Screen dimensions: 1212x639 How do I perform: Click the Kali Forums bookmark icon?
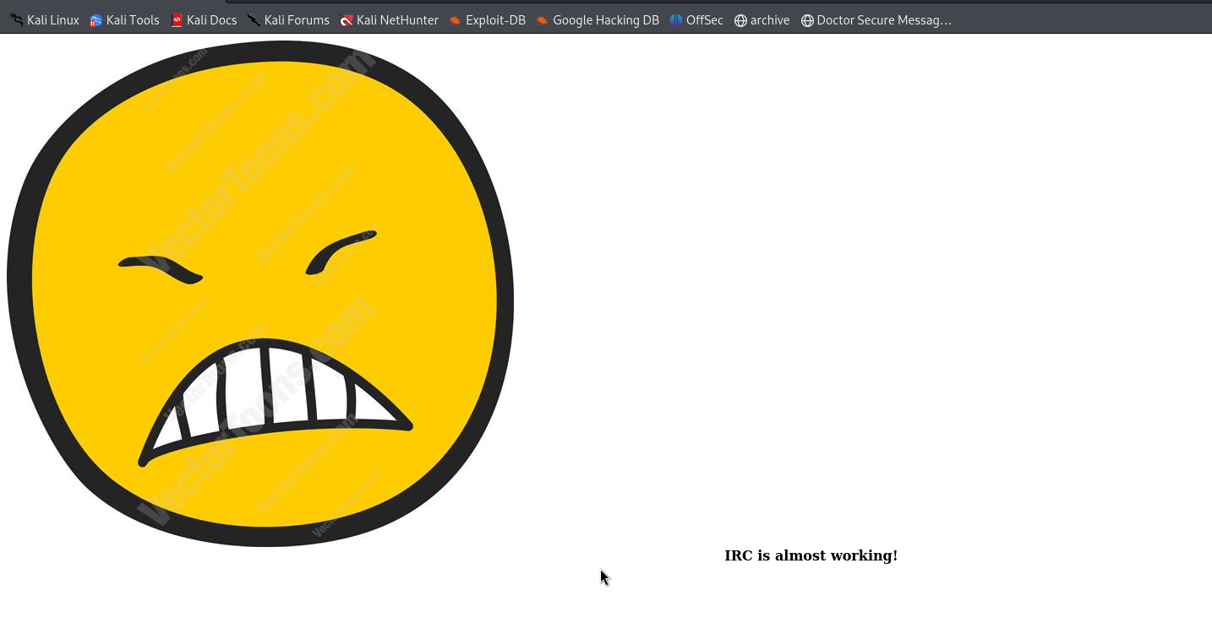click(254, 20)
